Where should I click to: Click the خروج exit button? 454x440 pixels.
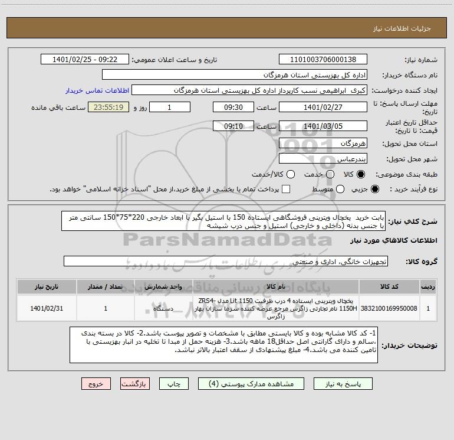[x=96, y=384]
